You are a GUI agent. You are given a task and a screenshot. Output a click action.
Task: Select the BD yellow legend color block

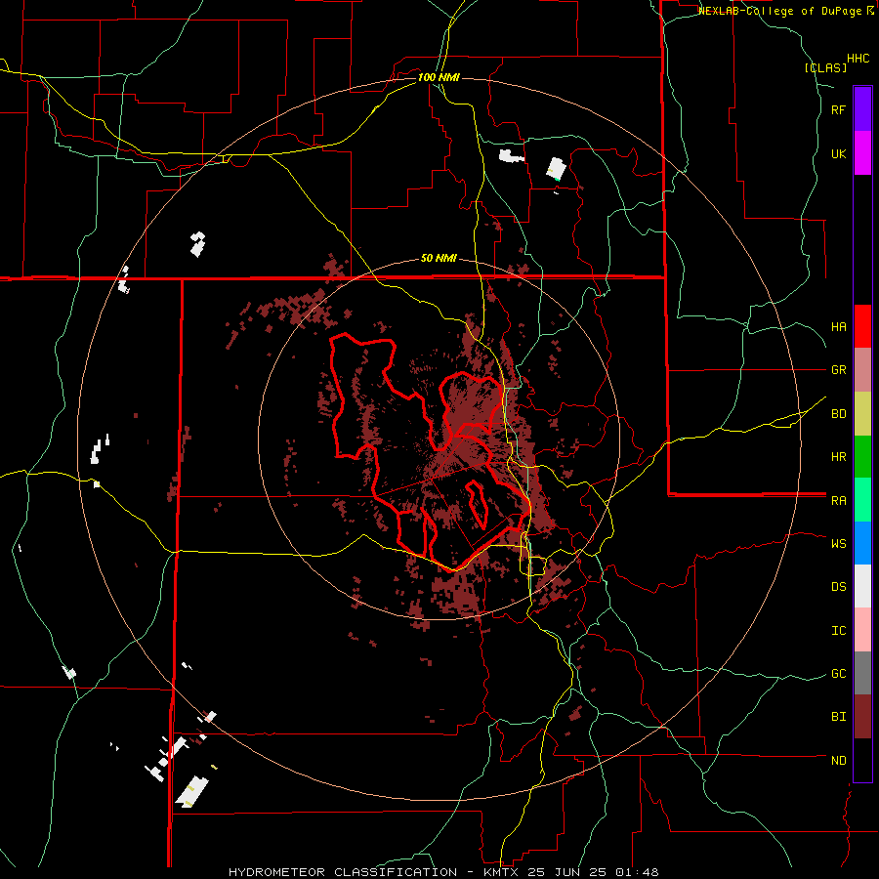[862, 414]
